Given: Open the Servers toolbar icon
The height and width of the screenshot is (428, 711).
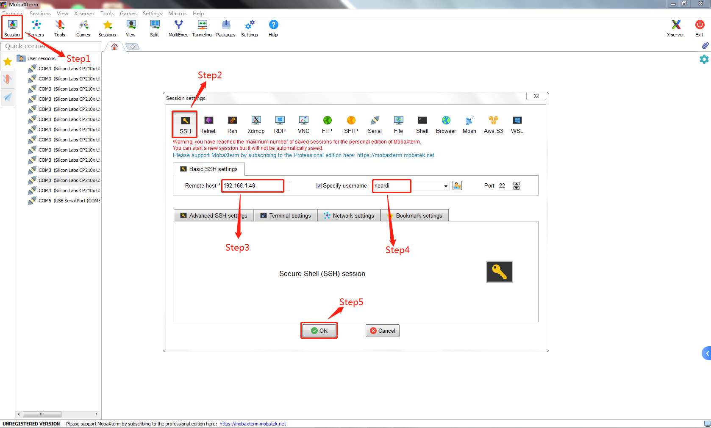Looking at the screenshot, I should [x=36, y=28].
